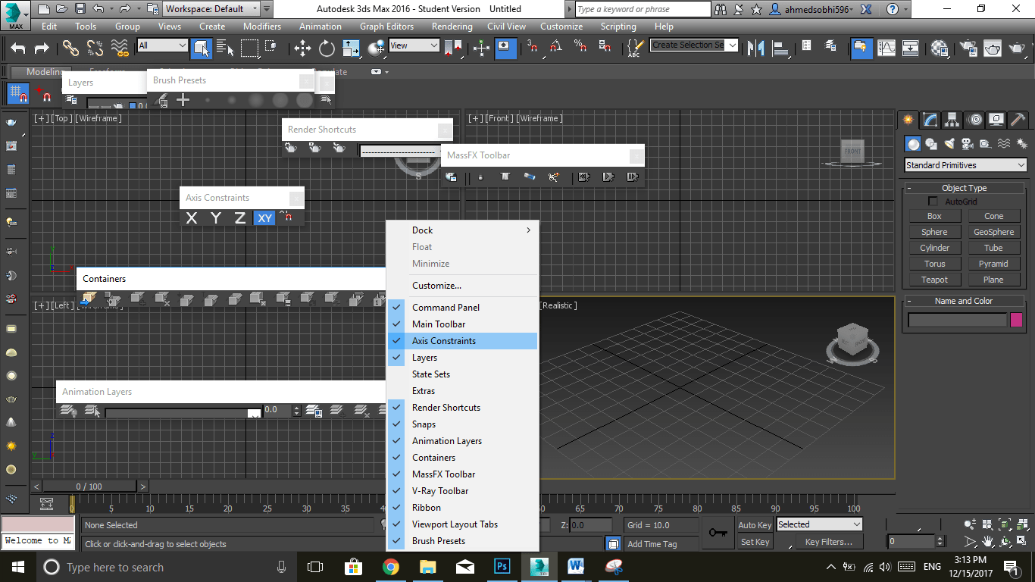This screenshot has width=1035, height=582.
Task: Expand the Dock submenu arrow
Action: coord(528,230)
